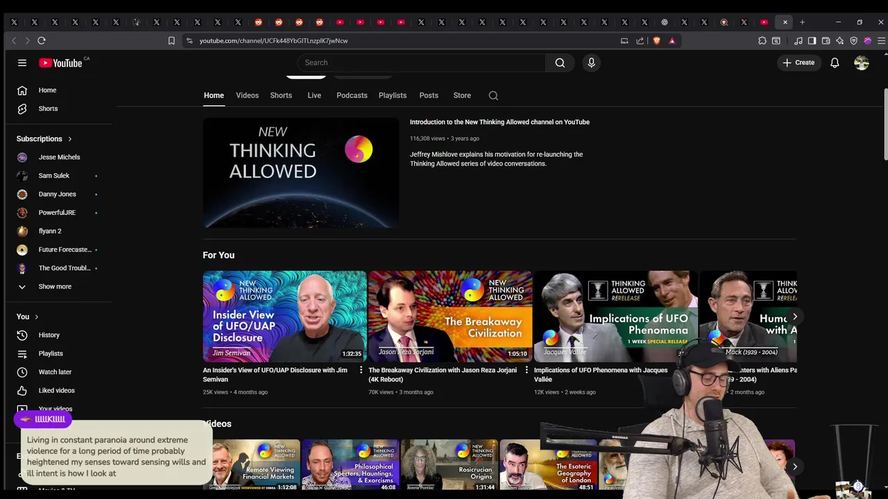Screen dimensions: 888x499
Task: Click the browser address bar URL
Action: coord(273,41)
